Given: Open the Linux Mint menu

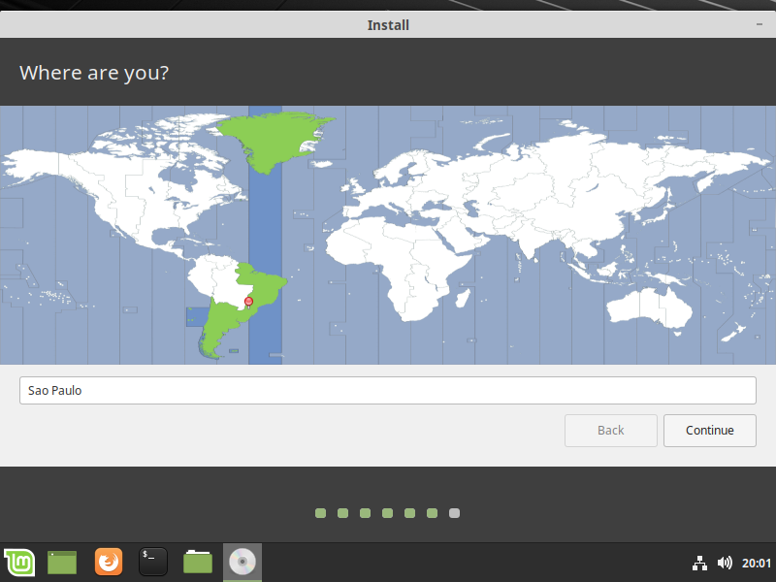Looking at the screenshot, I should pos(19,563).
